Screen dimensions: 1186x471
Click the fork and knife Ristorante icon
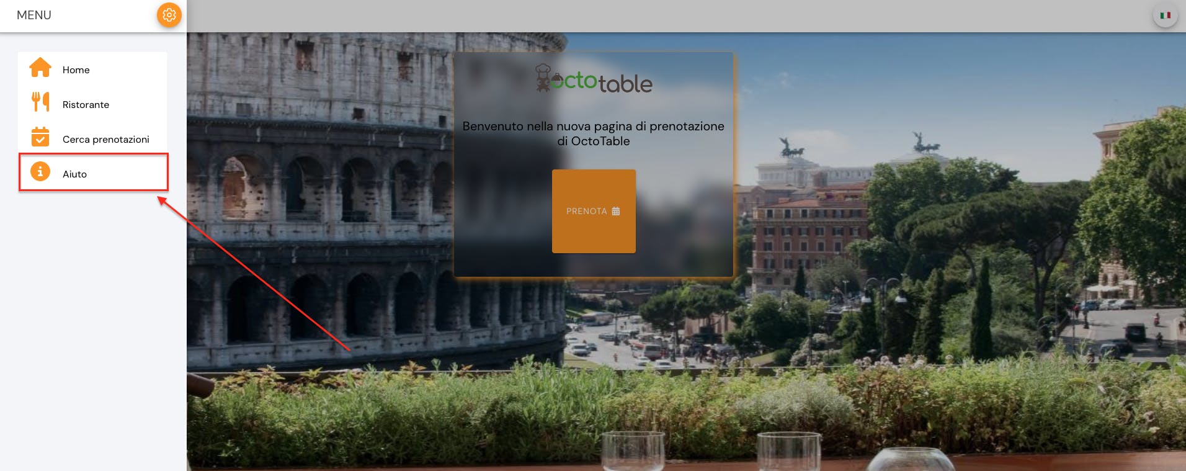click(40, 102)
